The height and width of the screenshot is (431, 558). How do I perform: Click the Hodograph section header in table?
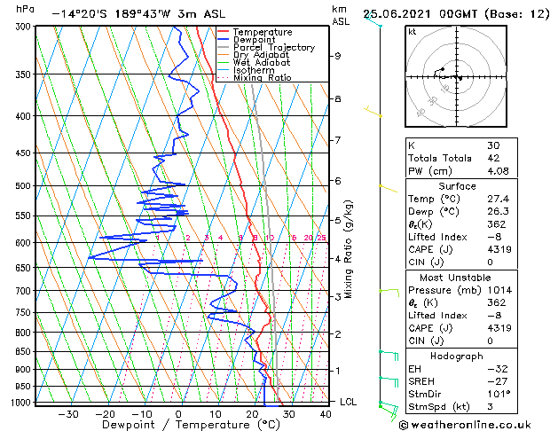pyautogui.click(x=457, y=356)
